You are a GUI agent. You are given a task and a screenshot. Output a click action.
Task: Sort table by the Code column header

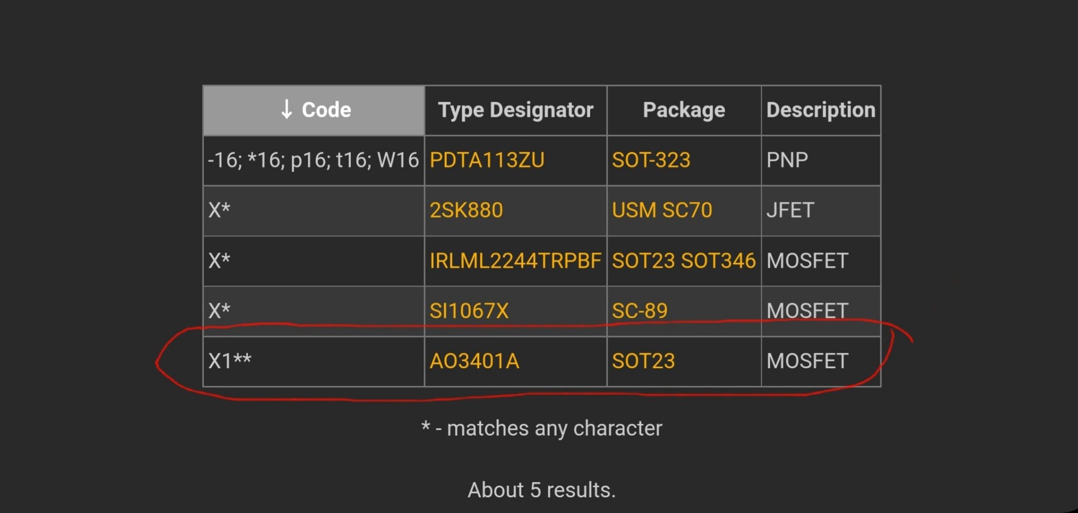314,110
